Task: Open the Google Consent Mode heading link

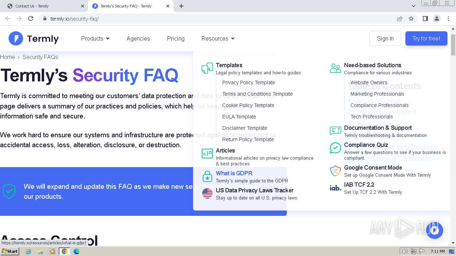Action: click(x=373, y=167)
